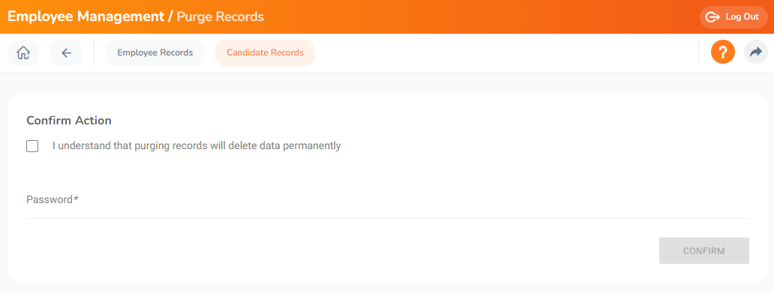This screenshot has width=774, height=293.
Task: Click the CONFIRM button
Action: click(x=704, y=250)
